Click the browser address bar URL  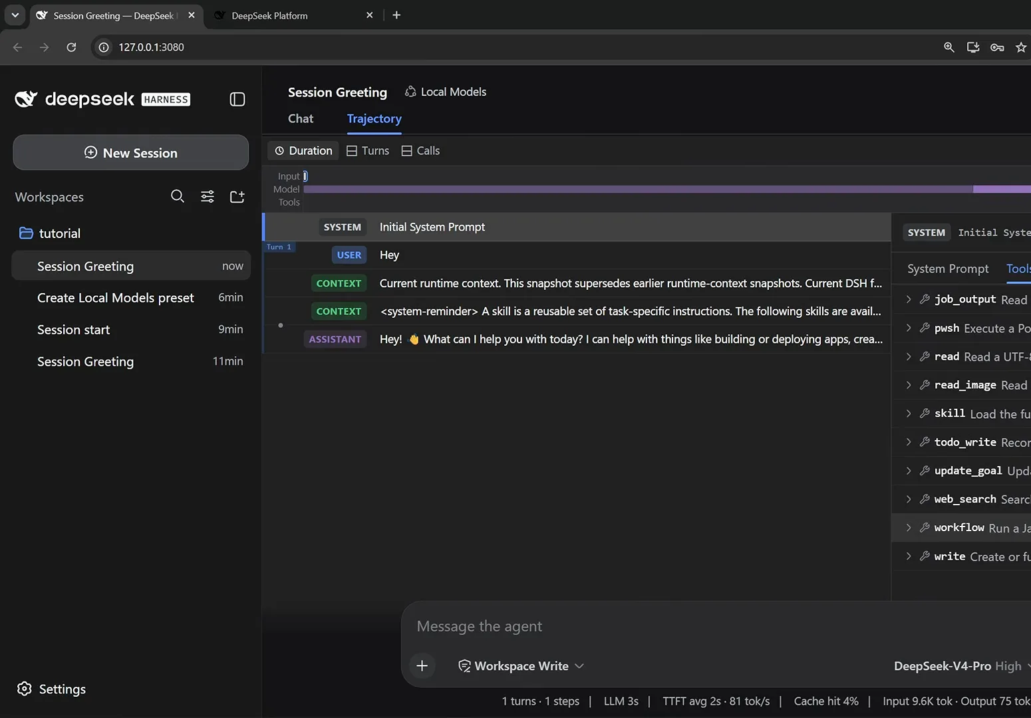[x=152, y=47]
